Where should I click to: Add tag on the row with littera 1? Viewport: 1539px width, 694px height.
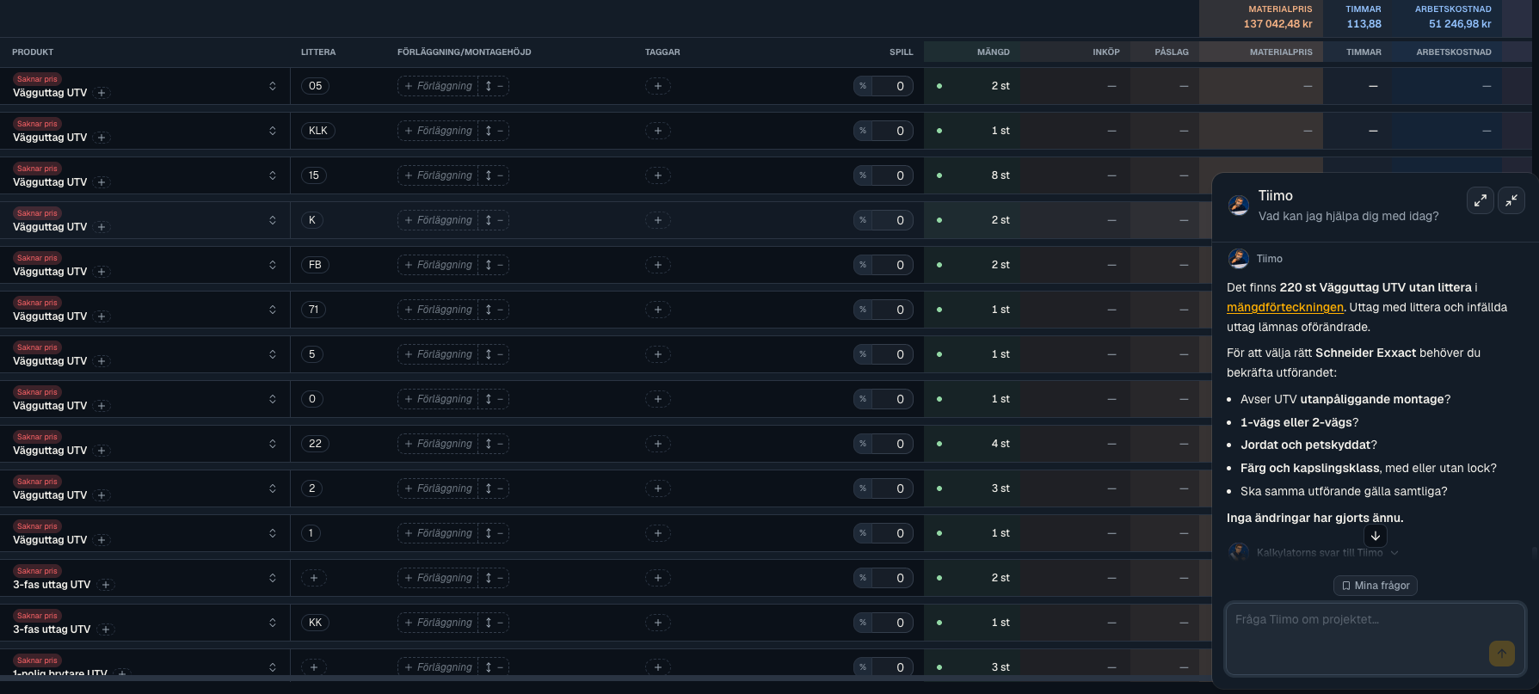click(658, 533)
